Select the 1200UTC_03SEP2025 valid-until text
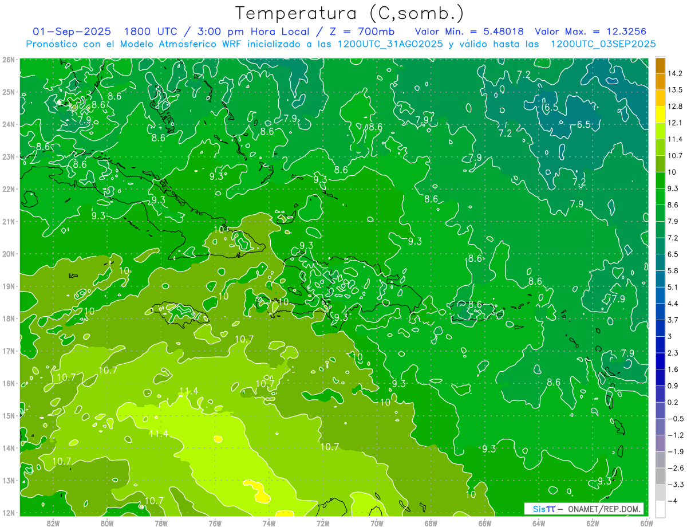The width and height of the screenshot is (687, 531). 603,44
